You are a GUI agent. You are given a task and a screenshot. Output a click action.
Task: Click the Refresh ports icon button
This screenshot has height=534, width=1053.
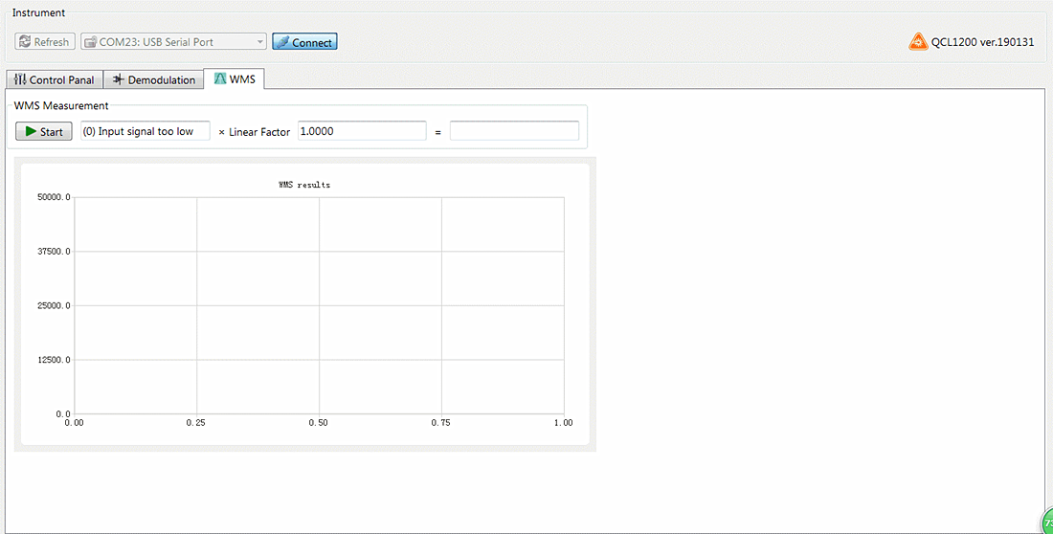tap(44, 42)
